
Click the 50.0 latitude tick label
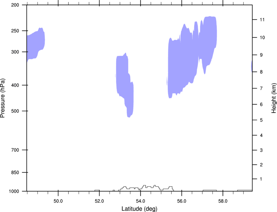(58, 201)
